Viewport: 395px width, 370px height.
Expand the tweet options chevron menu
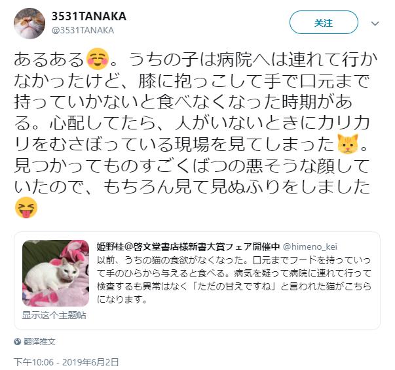coord(375,24)
